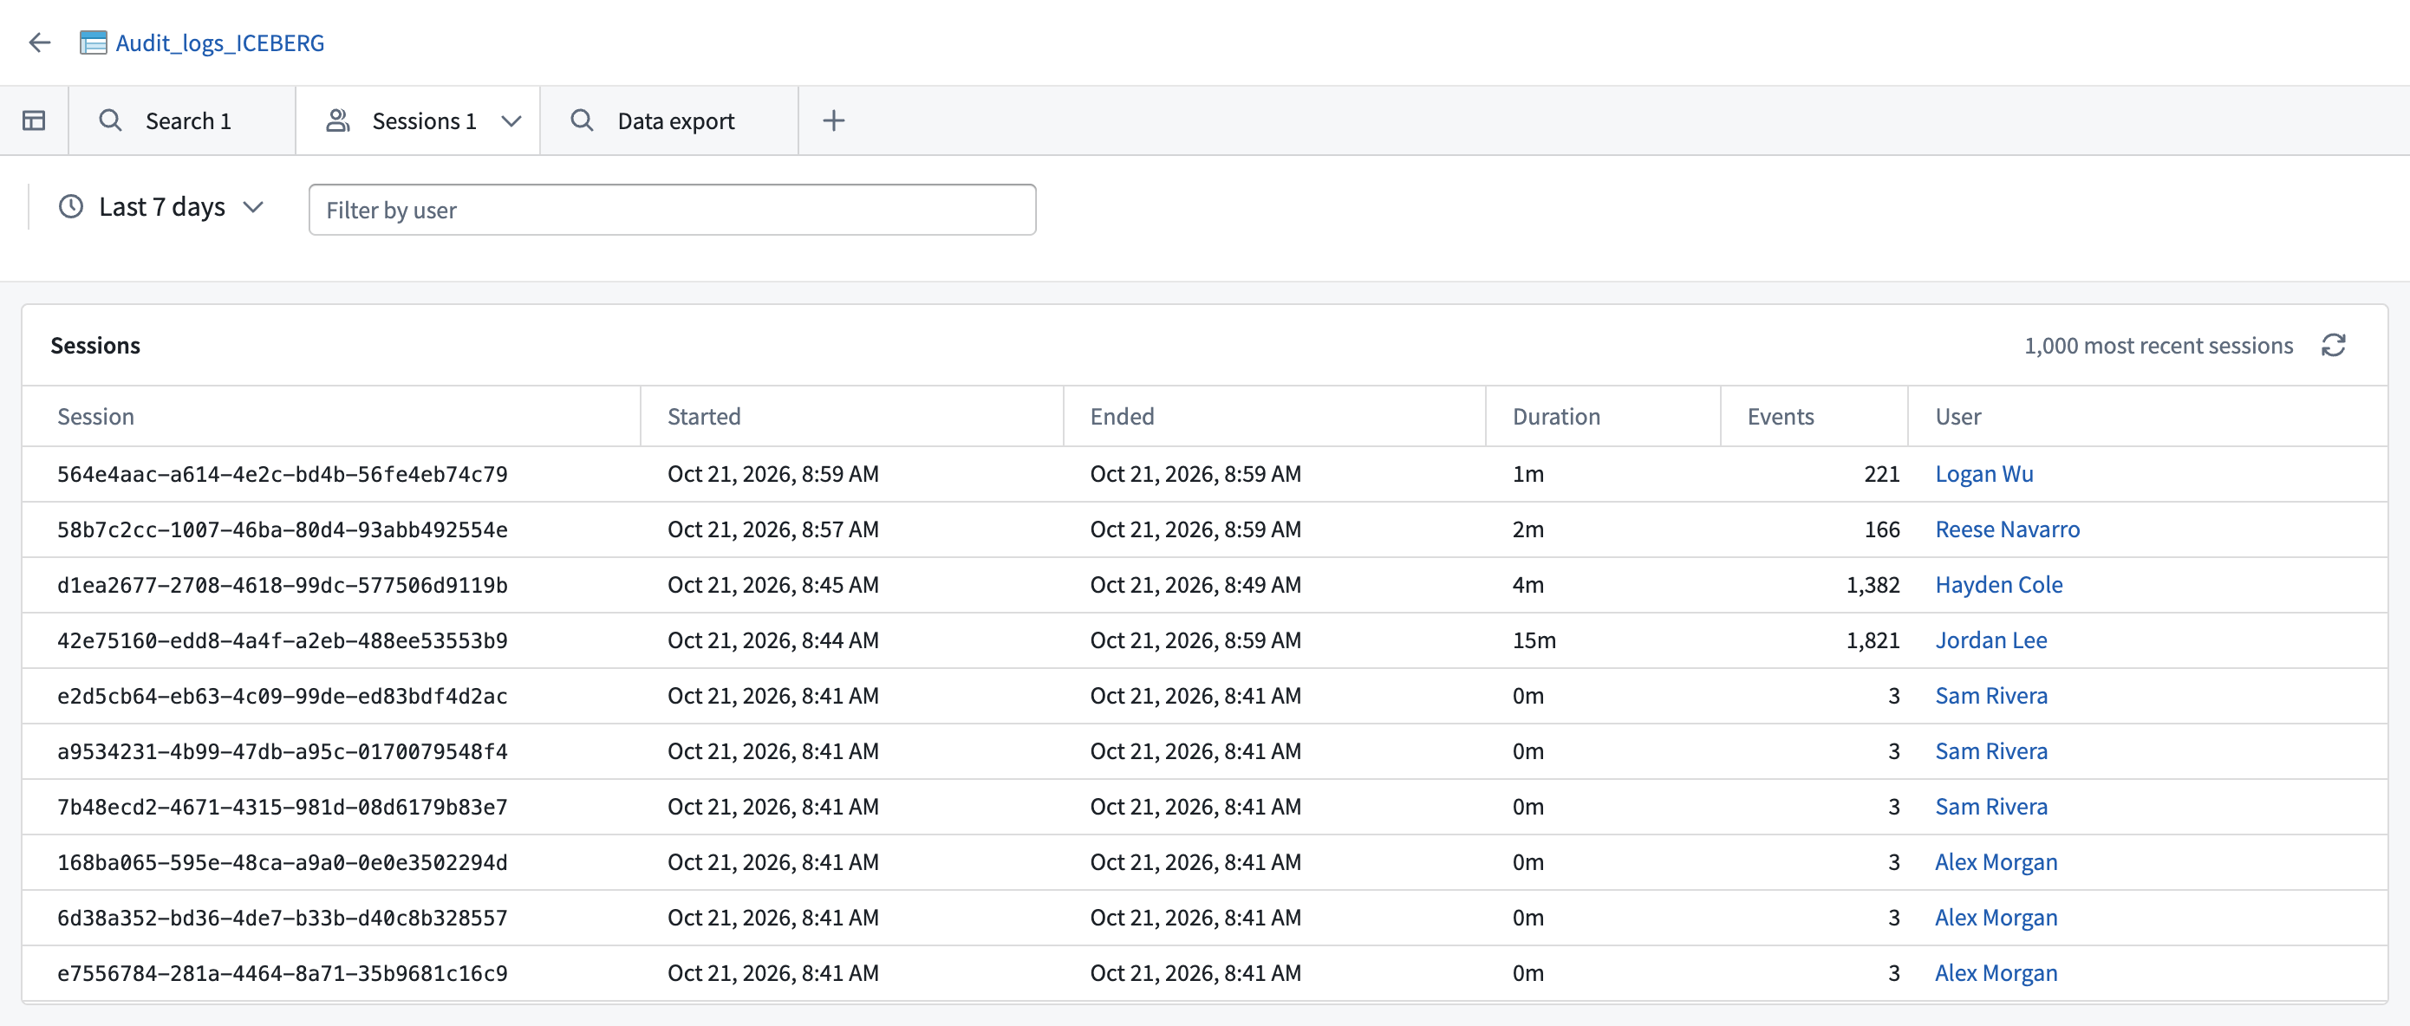Screen dimensions: 2410x1026
Task: Select session e7556784-281a-4464-8a71-35b9681c16c9
Action: (x=283, y=972)
